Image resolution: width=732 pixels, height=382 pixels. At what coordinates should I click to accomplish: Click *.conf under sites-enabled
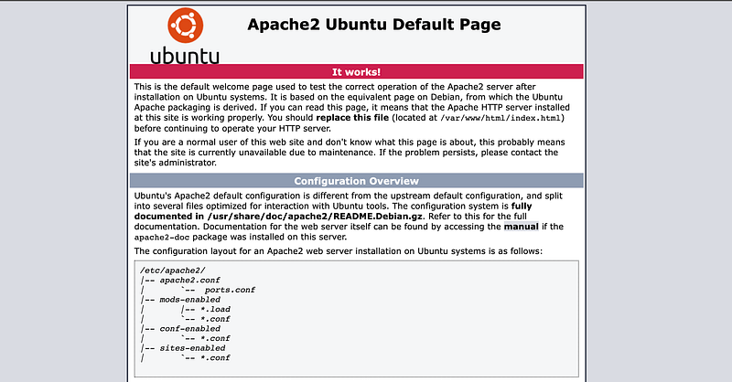pyautogui.click(x=215, y=358)
